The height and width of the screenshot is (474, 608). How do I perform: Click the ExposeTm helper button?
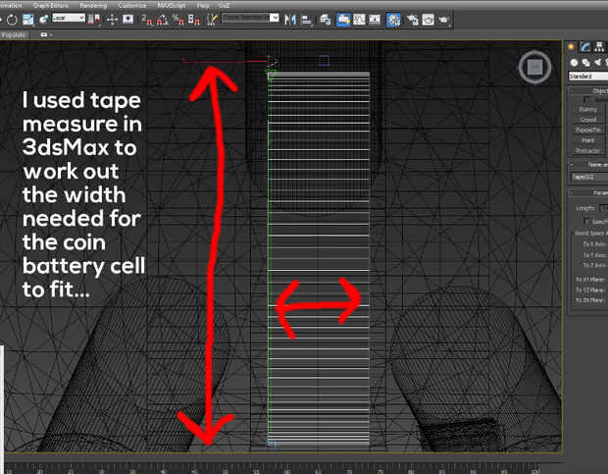(x=587, y=130)
